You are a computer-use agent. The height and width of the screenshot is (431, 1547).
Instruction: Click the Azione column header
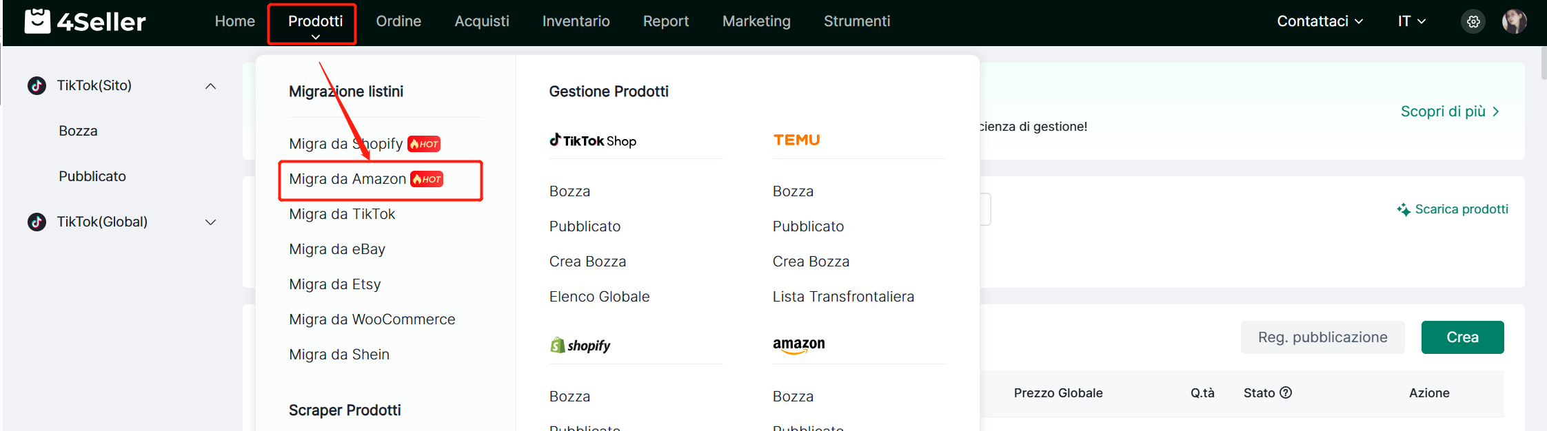[x=1429, y=393]
